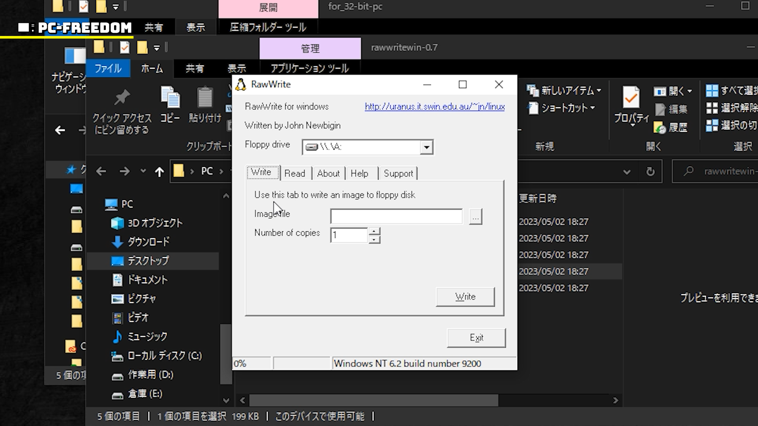
Task: Open the Floppy drive dropdown
Action: (x=426, y=148)
